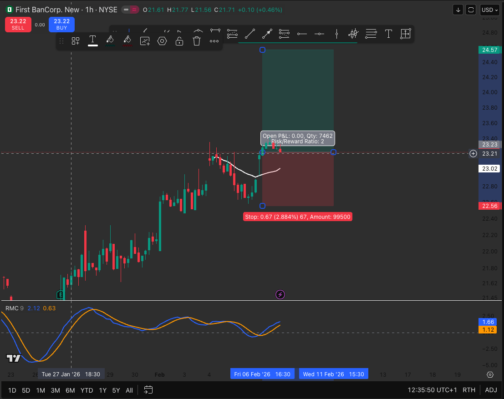Toggle lock on the selected drawing
The height and width of the screenshot is (399, 504).
[179, 41]
